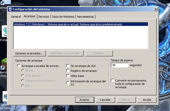
Task: Select the Windows 7 (C:\Windows) boot entry
Action: tap(81, 24)
